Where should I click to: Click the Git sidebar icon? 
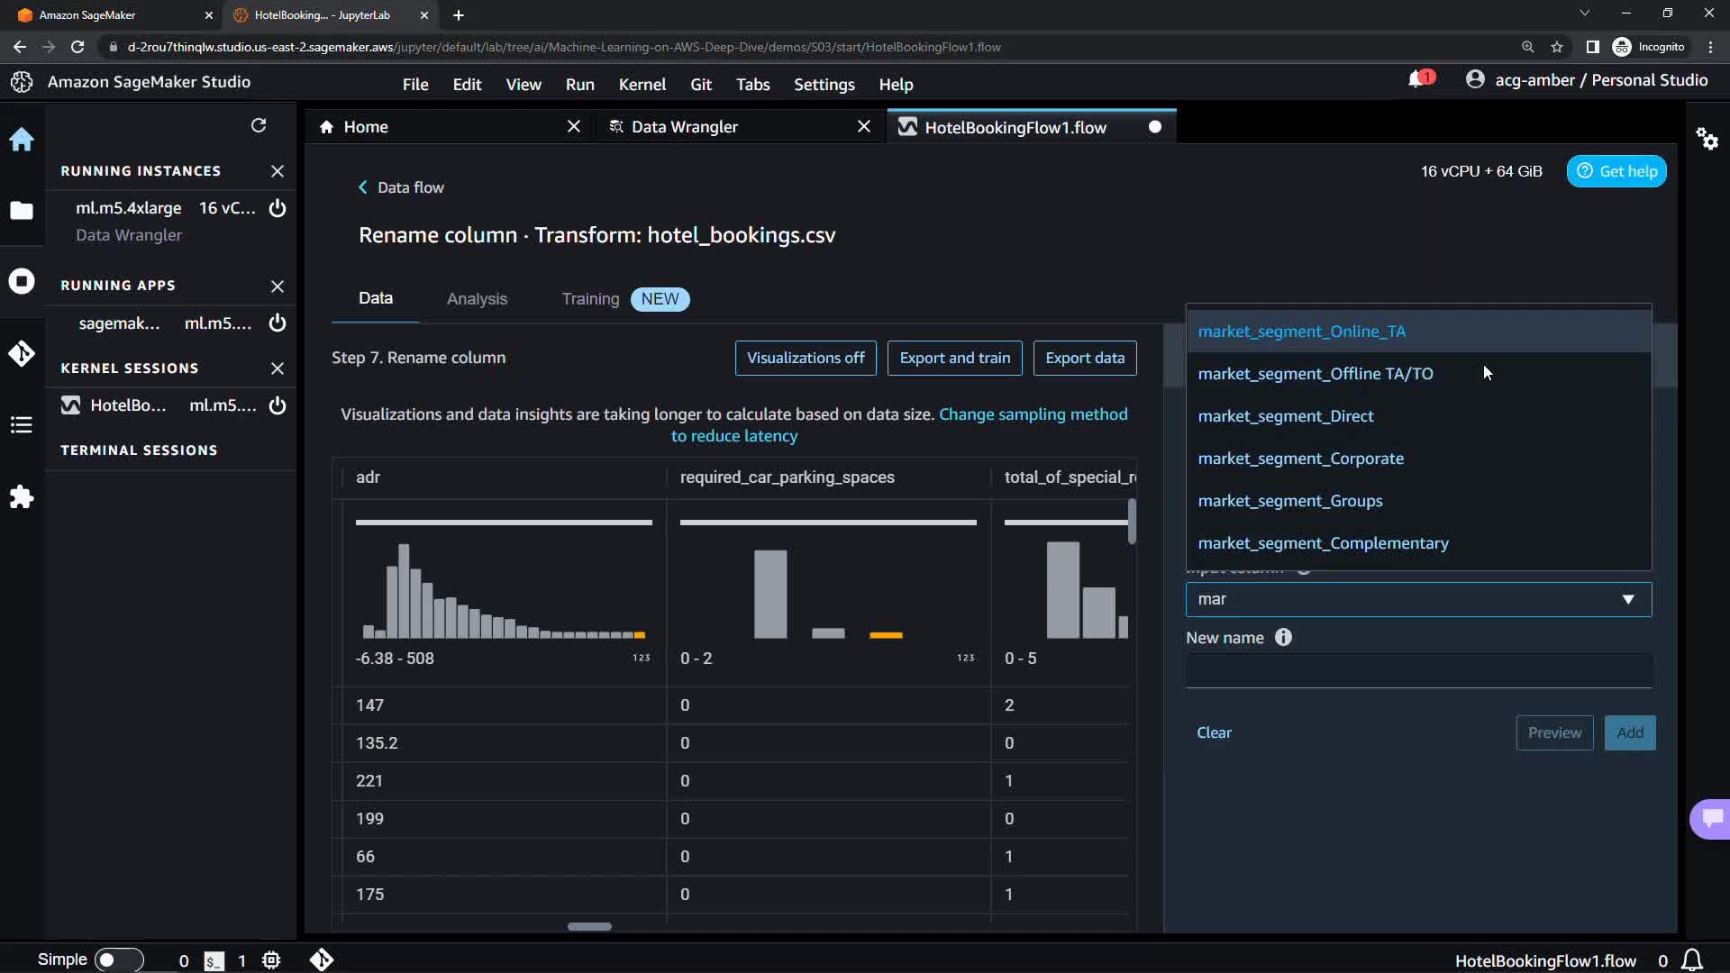(22, 353)
